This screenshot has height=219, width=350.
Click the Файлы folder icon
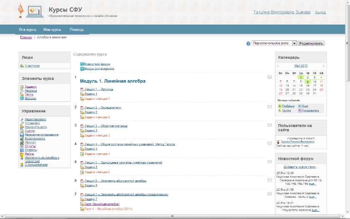coord(22,154)
